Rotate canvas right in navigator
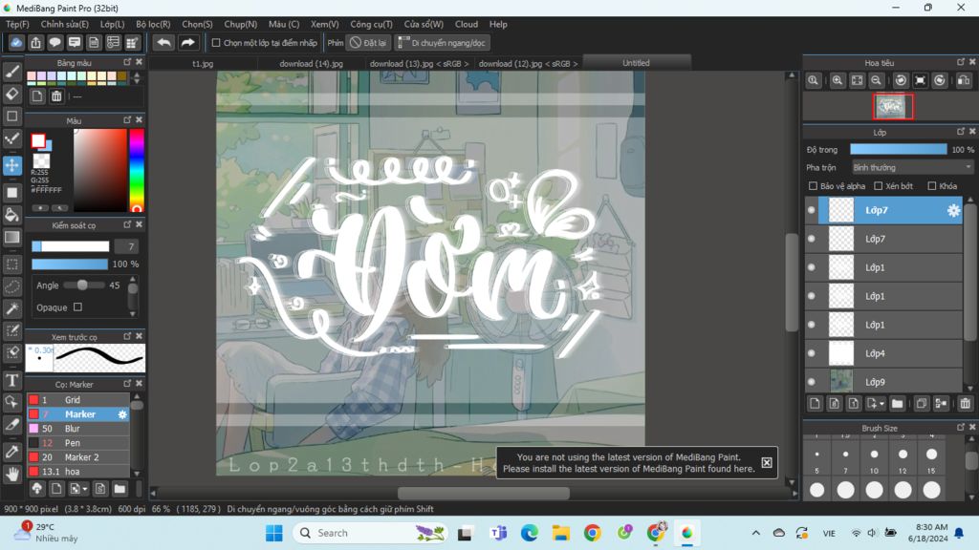Image resolution: width=979 pixels, height=550 pixels. pyautogui.click(x=940, y=80)
